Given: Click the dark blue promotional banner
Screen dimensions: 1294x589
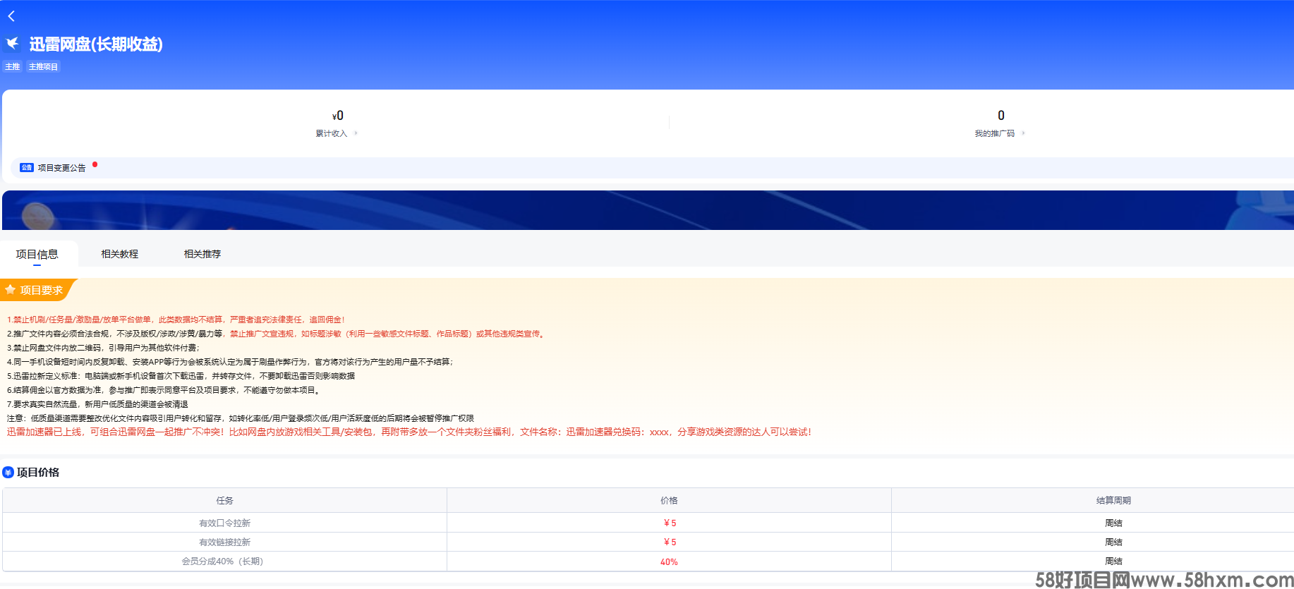Looking at the screenshot, I should pyautogui.click(x=648, y=210).
